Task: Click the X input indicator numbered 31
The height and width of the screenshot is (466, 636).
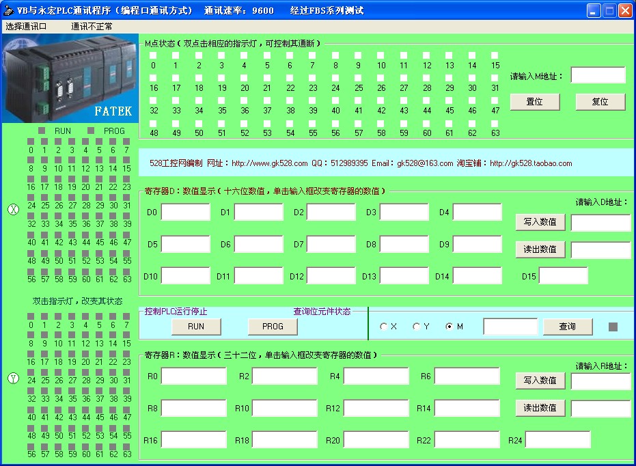Action: 126,197
